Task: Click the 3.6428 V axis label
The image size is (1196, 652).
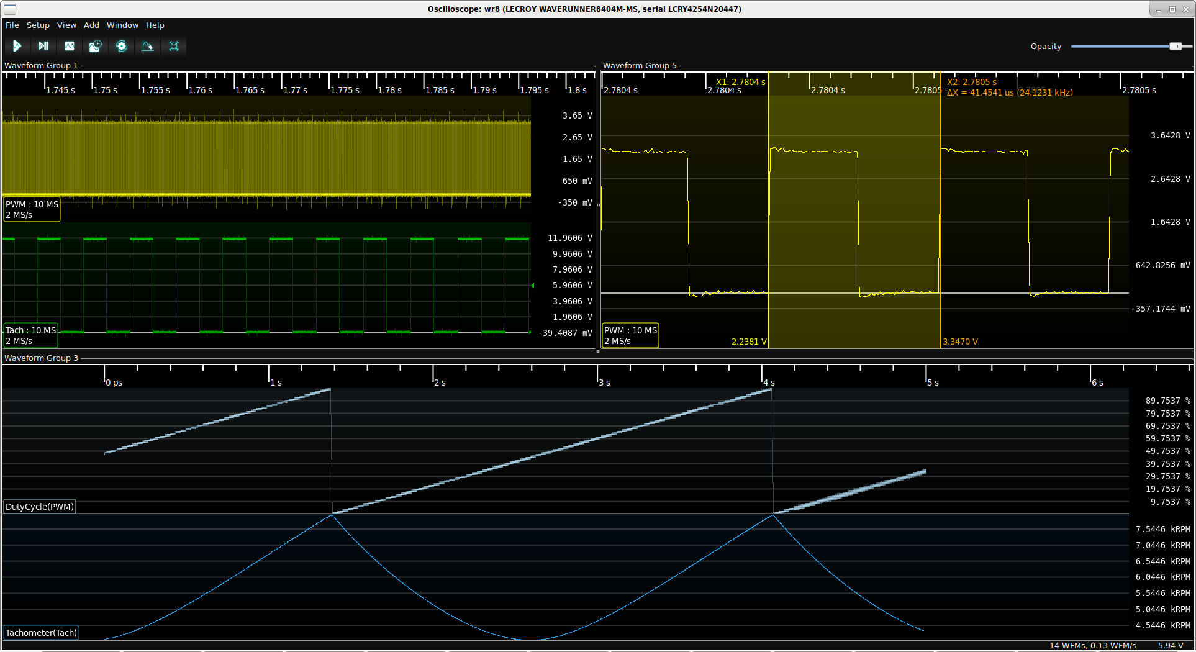Action: pyautogui.click(x=1170, y=135)
